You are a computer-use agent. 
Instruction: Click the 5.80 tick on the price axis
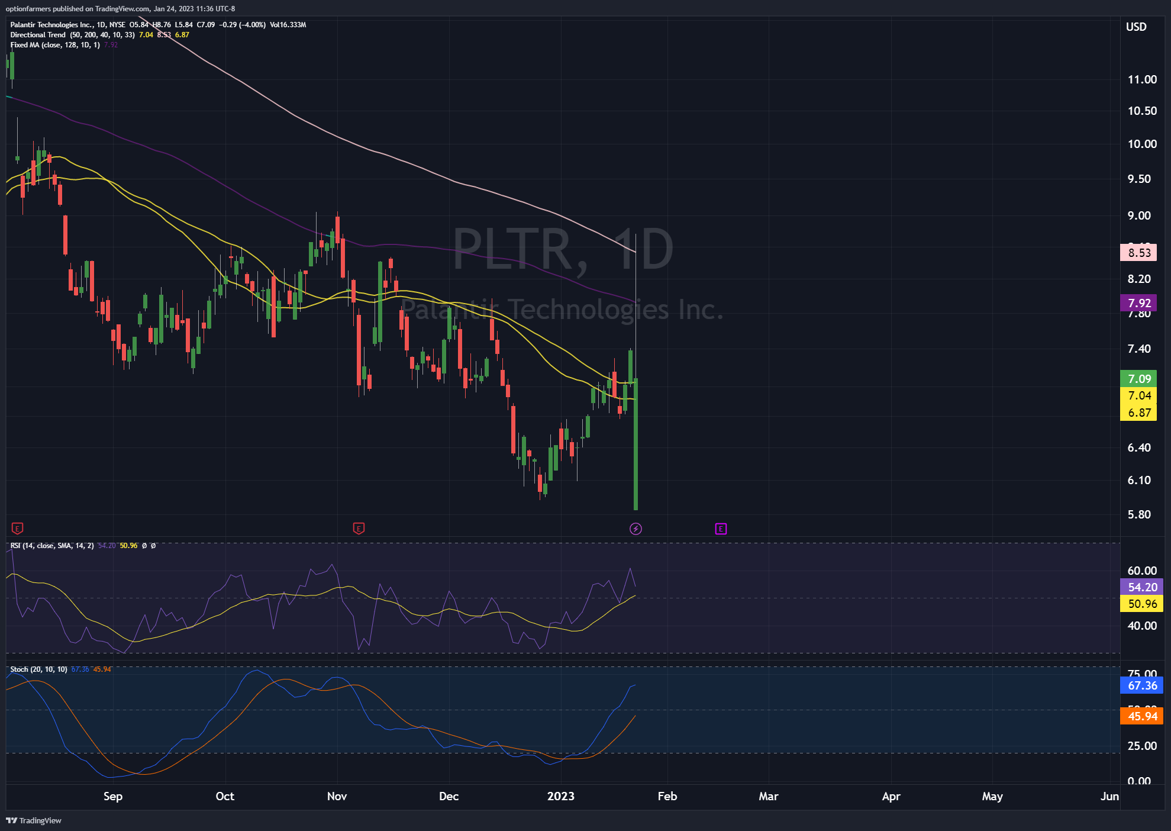click(1139, 514)
